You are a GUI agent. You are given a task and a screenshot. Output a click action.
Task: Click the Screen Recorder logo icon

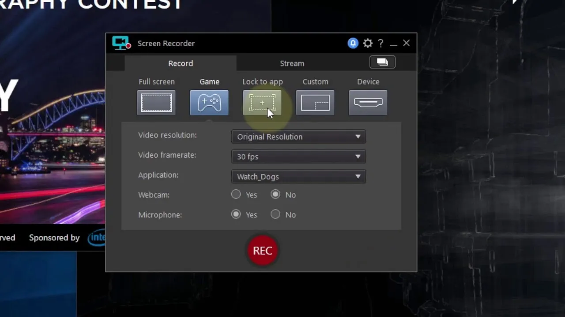coord(121,43)
